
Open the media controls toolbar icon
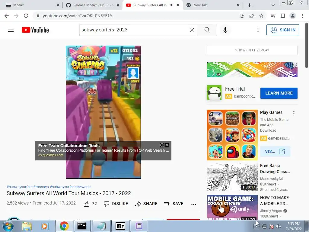pos(273,16)
